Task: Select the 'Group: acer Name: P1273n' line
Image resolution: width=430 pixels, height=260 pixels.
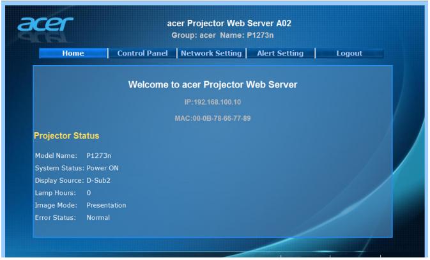Action: [222, 35]
